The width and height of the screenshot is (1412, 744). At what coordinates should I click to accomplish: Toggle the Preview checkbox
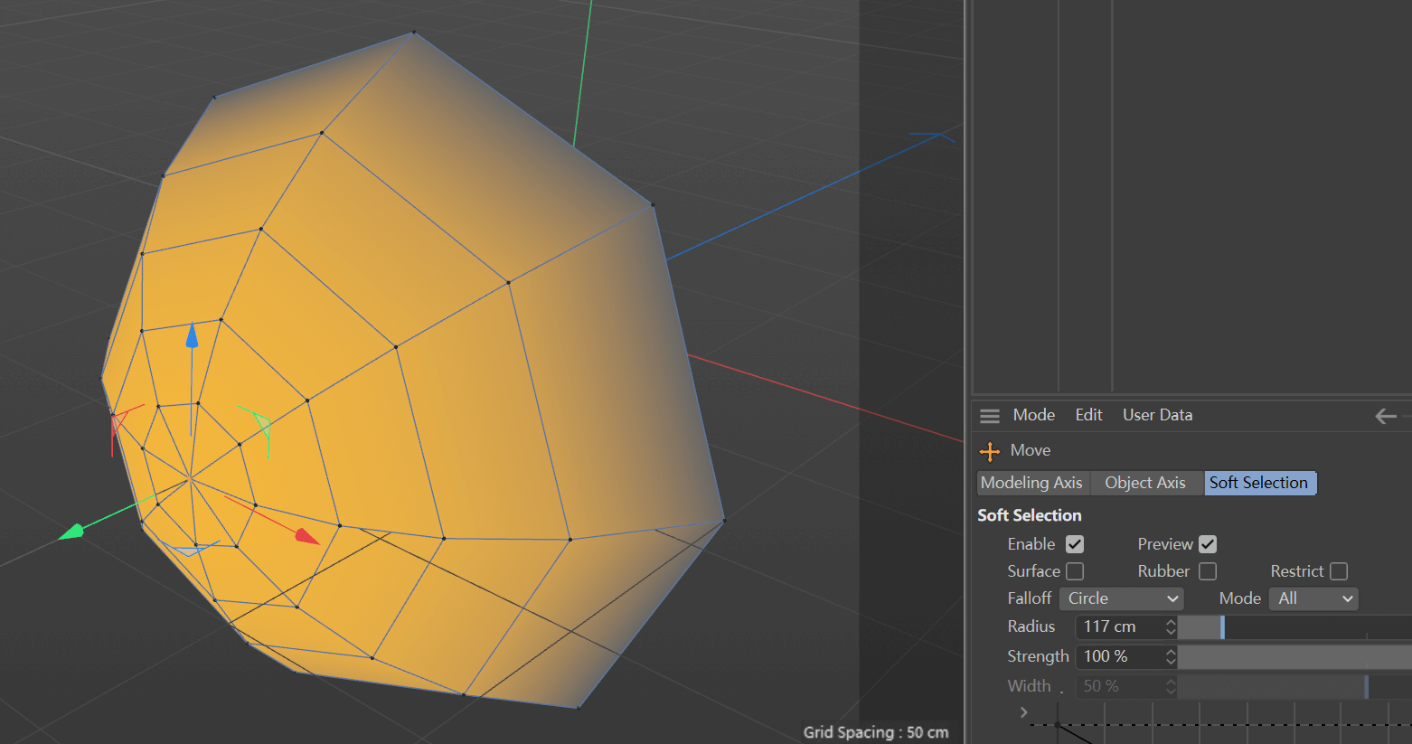1208,544
